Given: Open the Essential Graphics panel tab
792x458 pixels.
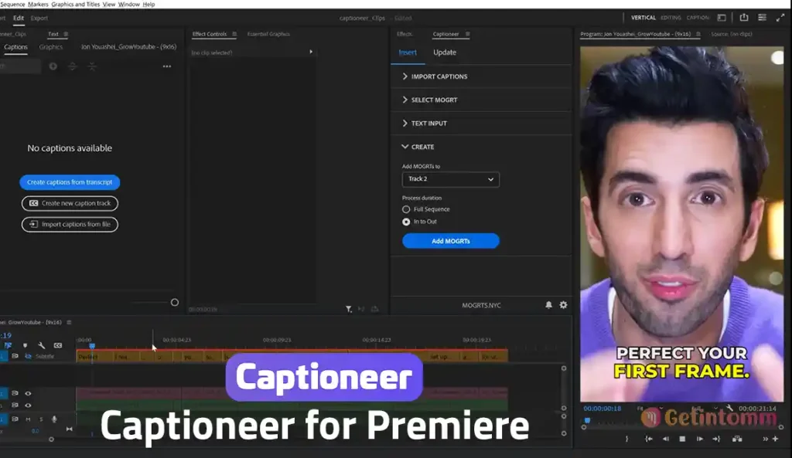Looking at the screenshot, I should [x=268, y=34].
